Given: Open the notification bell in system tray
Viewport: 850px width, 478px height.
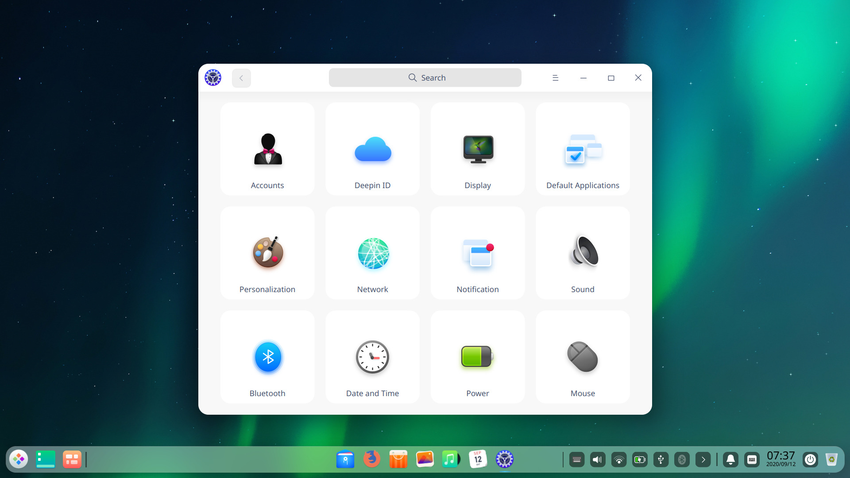Looking at the screenshot, I should click(730, 459).
